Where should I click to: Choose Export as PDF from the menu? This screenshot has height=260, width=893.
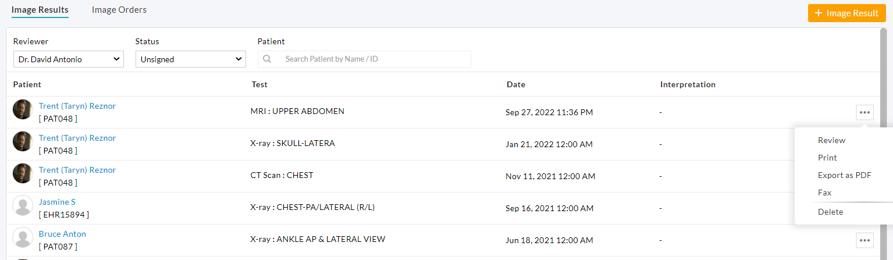click(844, 175)
